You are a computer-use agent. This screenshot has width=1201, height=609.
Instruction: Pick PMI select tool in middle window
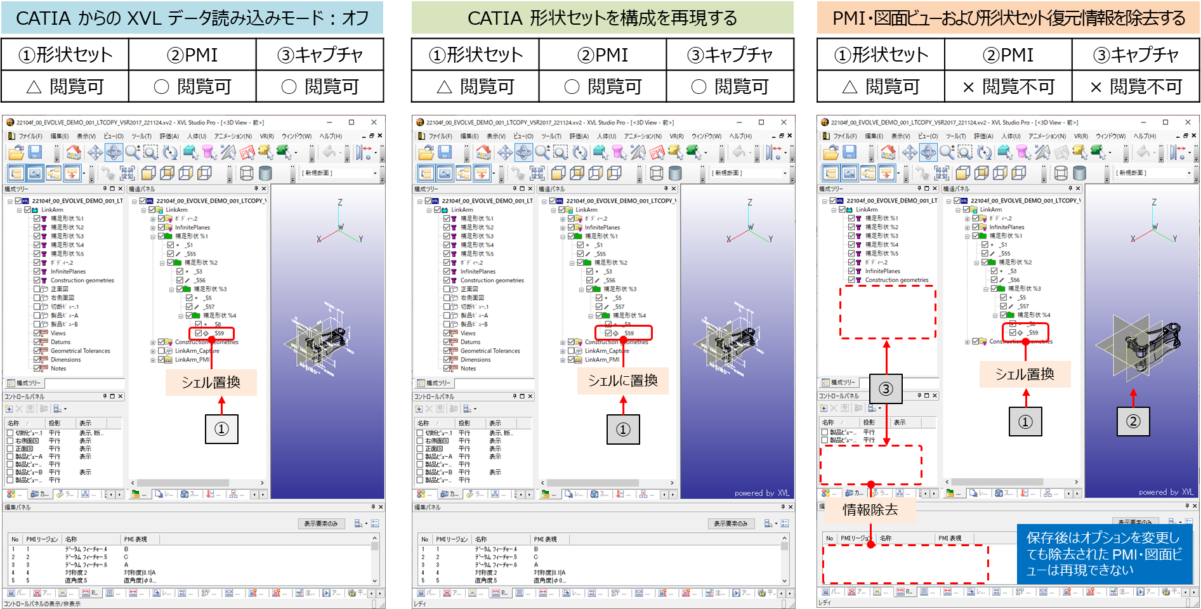[657, 152]
